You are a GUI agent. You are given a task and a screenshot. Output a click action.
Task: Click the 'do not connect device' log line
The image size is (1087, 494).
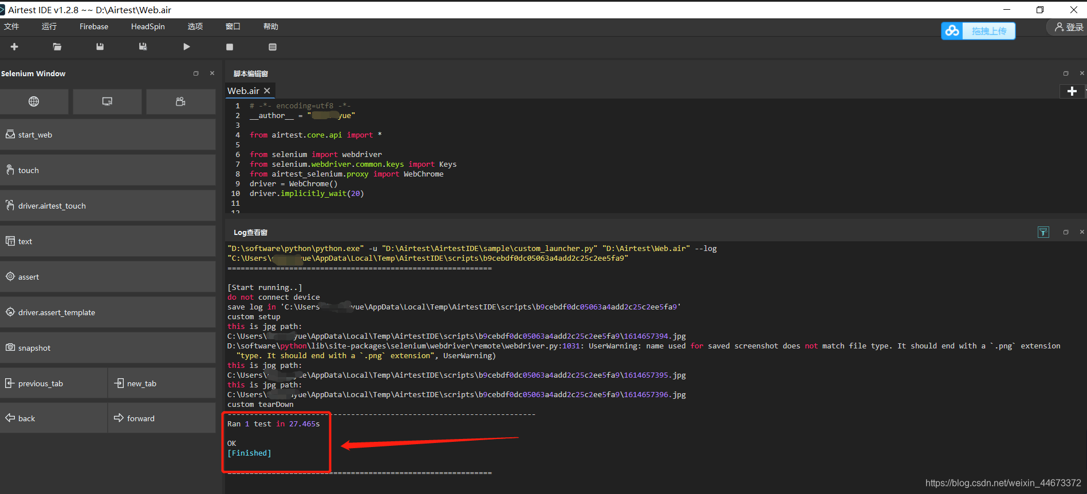(274, 297)
